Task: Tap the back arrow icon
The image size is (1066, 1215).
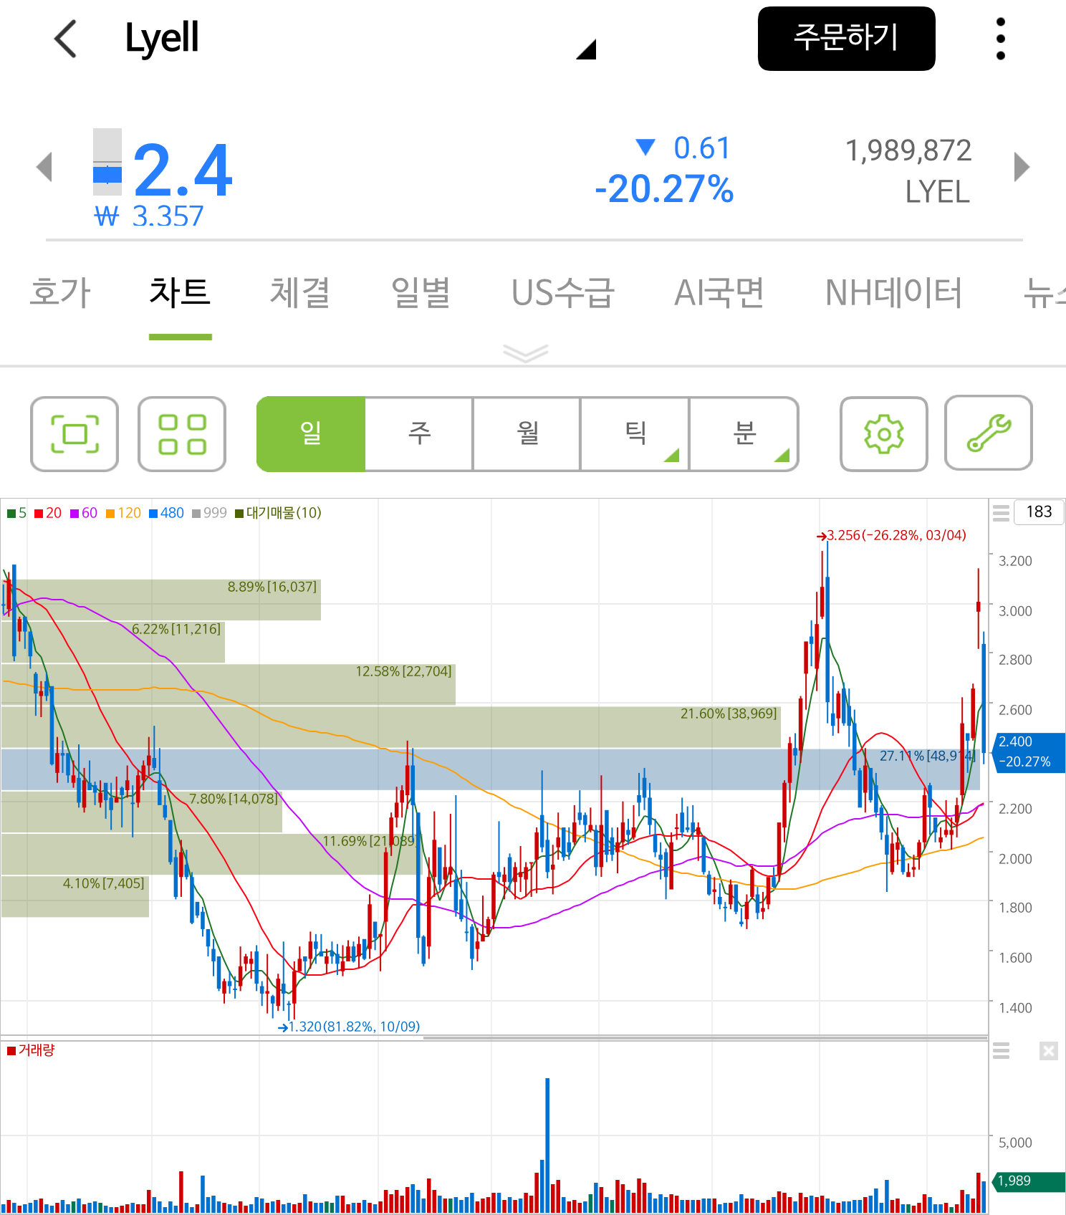Action: point(65,39)
